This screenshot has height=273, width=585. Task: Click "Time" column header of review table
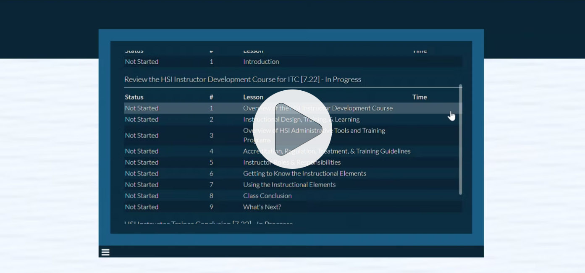pyautogui.click(x=420, y=97)
